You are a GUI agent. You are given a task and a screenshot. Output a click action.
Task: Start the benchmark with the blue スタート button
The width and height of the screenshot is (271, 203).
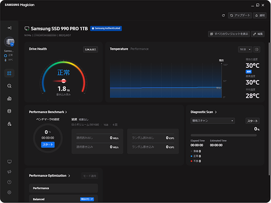click(x=48, y=144)
